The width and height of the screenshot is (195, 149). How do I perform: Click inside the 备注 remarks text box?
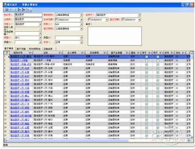click(115, 36)
